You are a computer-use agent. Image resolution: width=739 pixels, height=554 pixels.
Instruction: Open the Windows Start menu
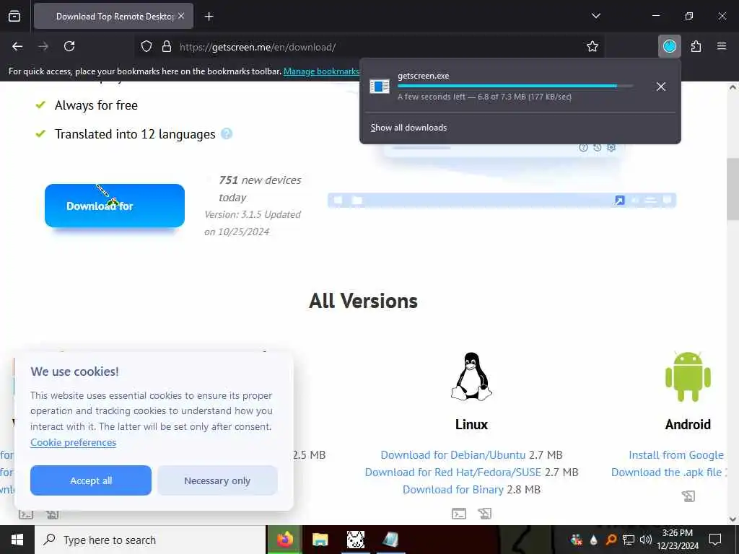17,540
